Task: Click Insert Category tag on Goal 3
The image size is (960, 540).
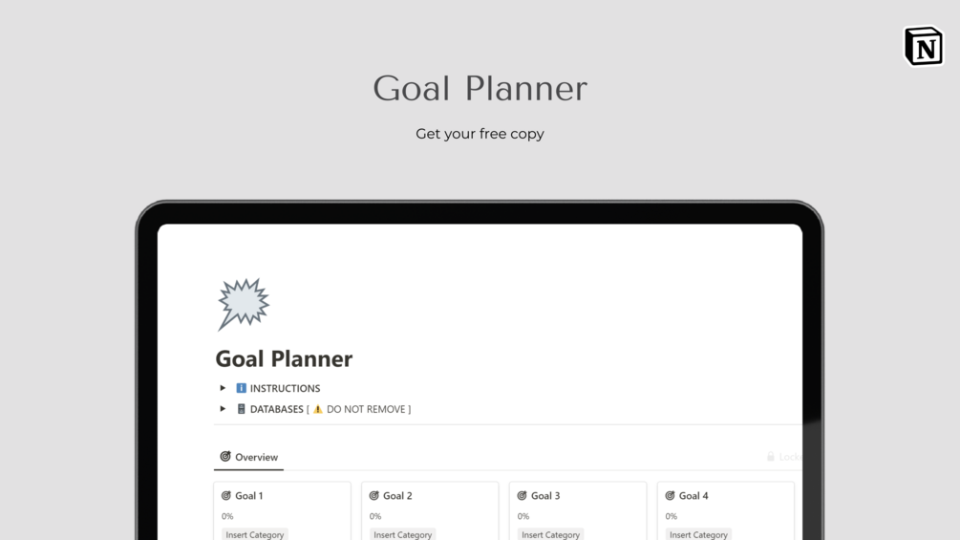Action: coord(551,534)
